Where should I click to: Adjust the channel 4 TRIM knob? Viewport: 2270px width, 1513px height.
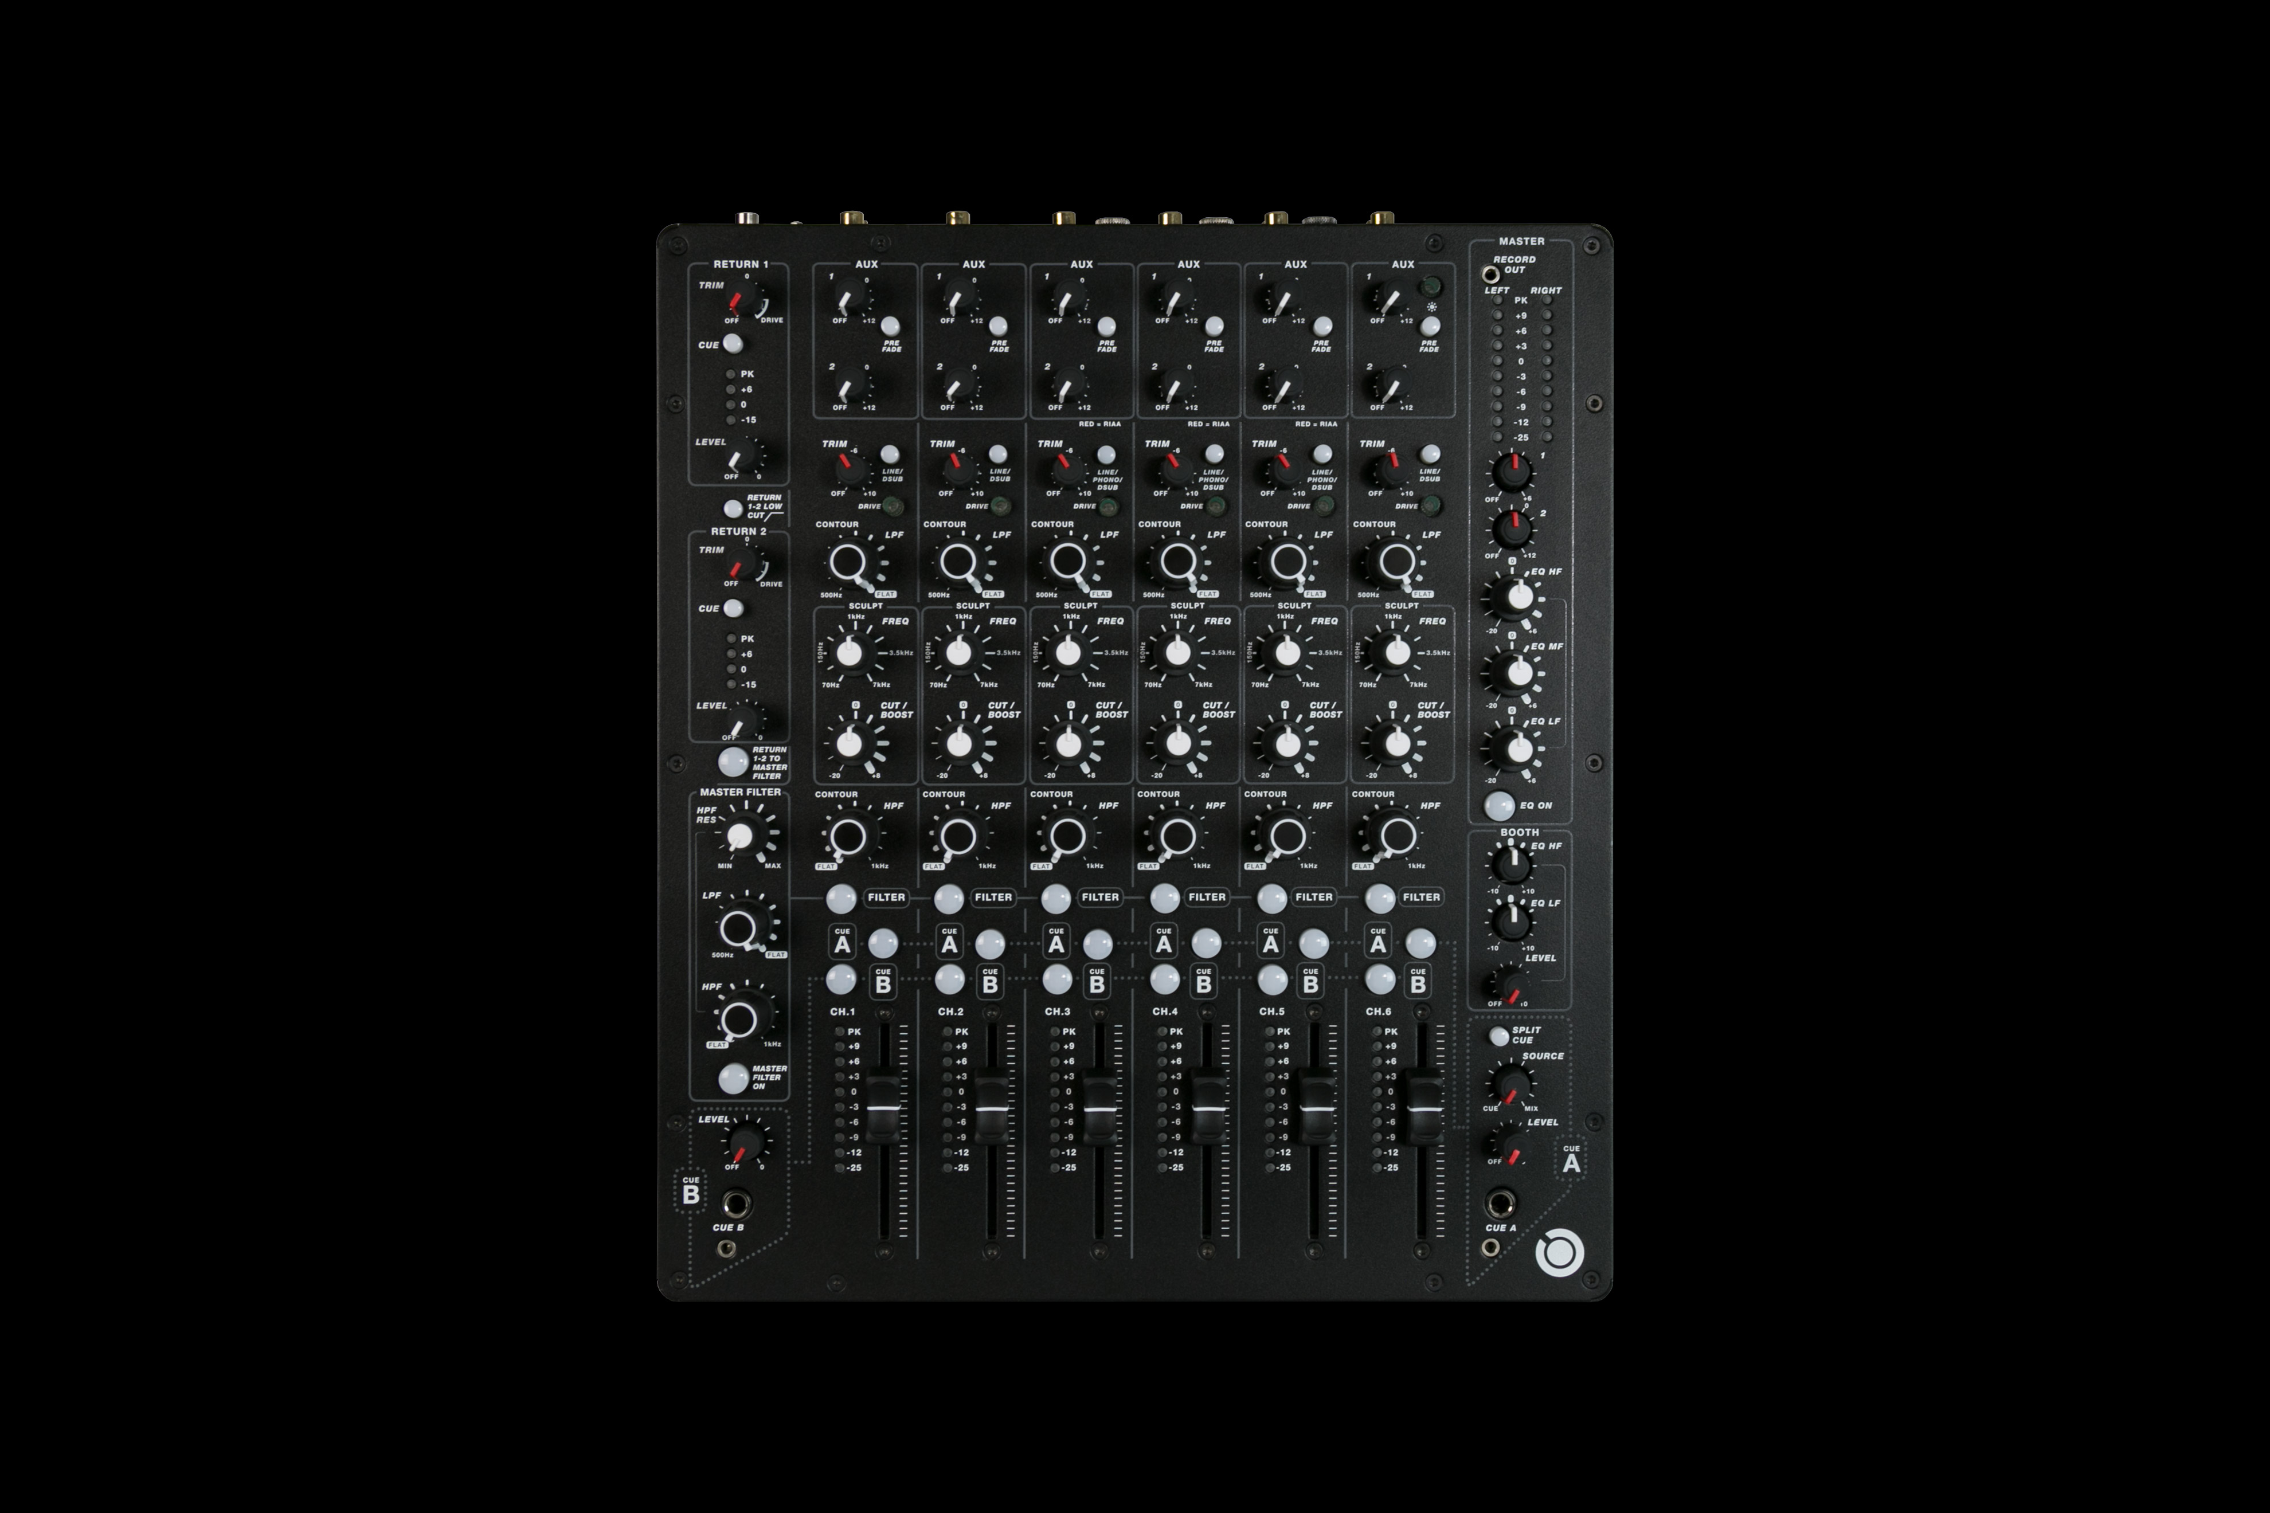(1176, 471)
